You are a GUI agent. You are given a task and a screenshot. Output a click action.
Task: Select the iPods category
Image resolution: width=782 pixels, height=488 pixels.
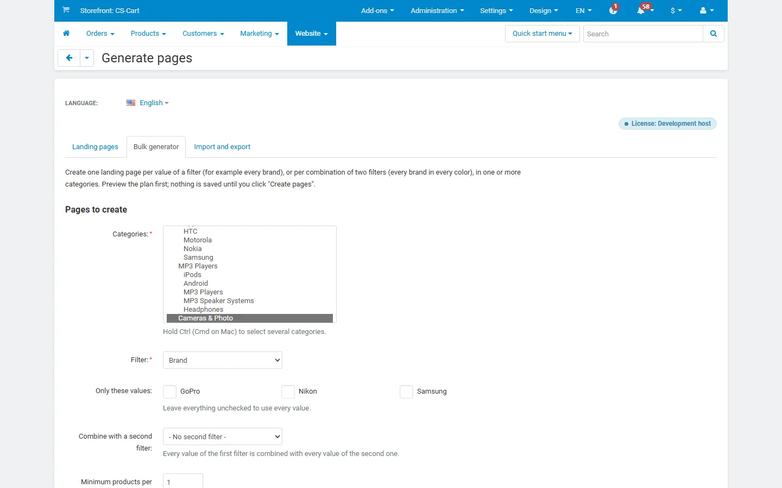tap(250, 275)
